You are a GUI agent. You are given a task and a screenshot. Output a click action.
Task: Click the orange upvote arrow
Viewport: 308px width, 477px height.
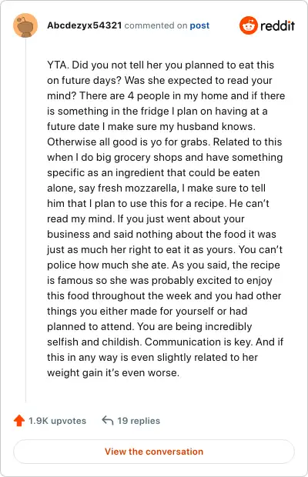tap(19, 420)
